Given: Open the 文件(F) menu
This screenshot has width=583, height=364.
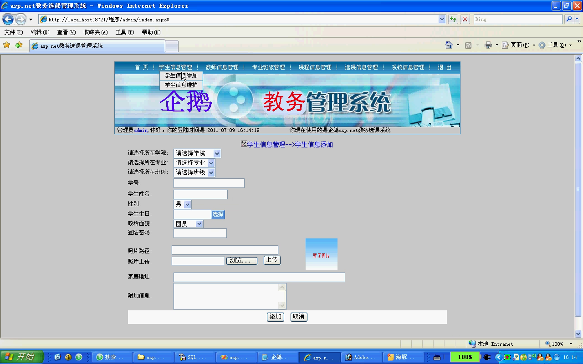Looking at the screenshot, I should point(13,32).
